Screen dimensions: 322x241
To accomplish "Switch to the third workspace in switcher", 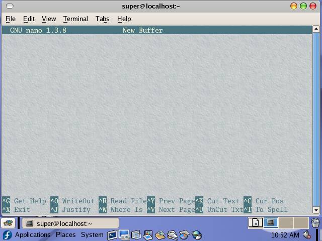I will [x=286, y=222].
